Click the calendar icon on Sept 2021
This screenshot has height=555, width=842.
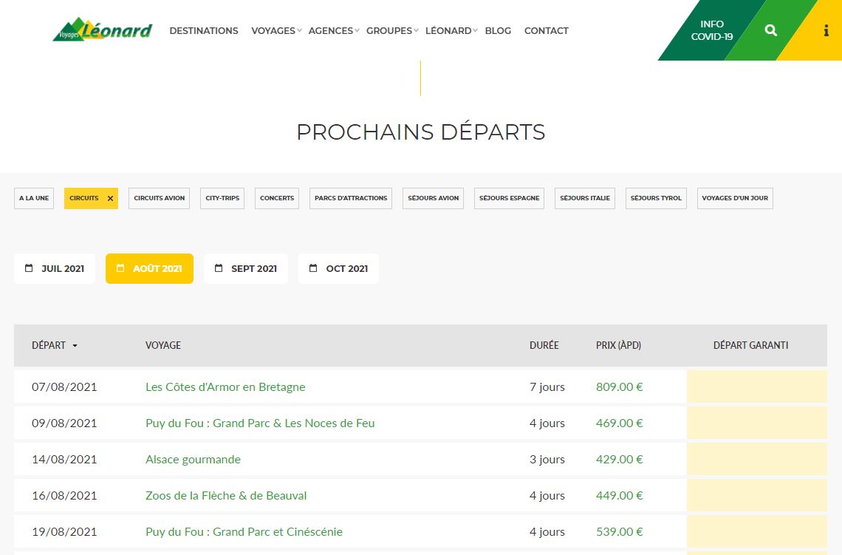219,268
